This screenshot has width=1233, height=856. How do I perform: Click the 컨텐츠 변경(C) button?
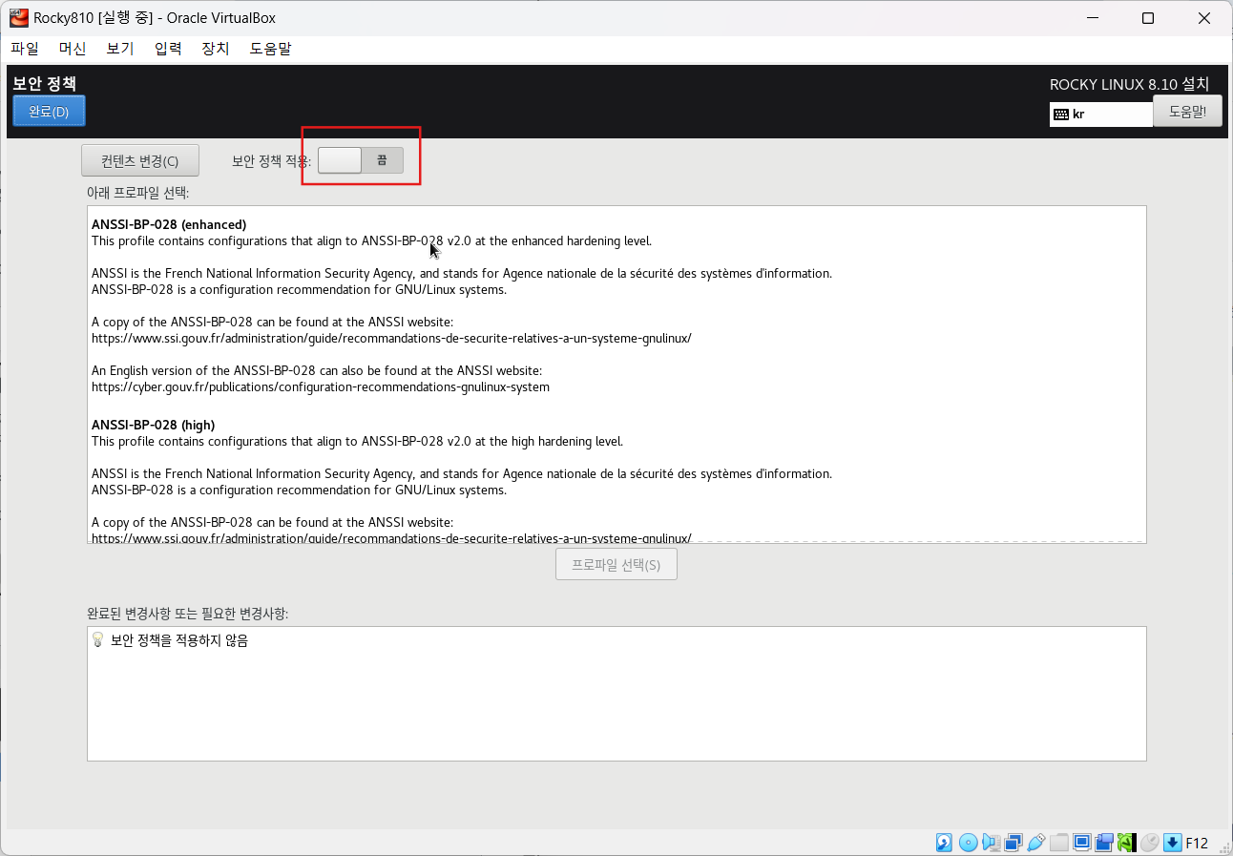click(x=140, y=161)
